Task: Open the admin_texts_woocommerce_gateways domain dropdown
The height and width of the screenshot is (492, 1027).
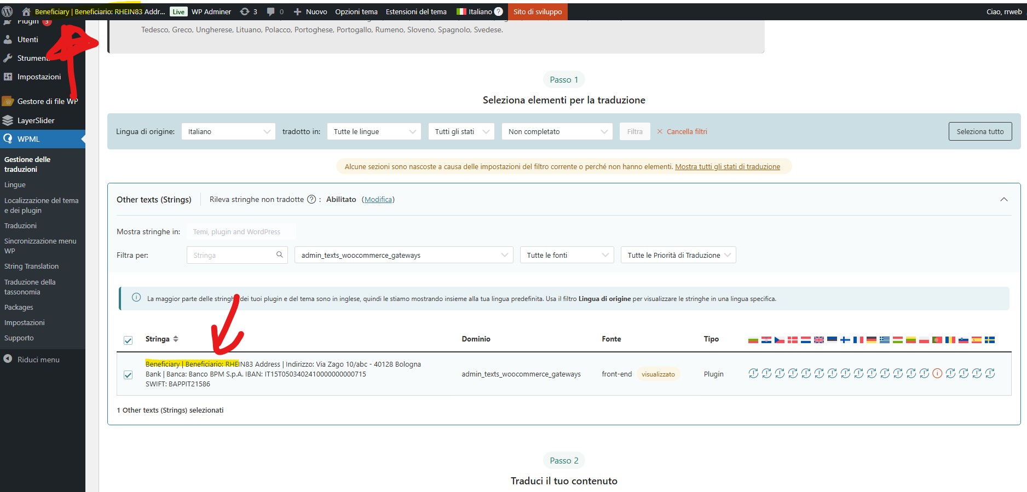Action: point(404,255)
